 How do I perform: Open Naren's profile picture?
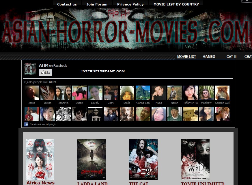point(175,93)
